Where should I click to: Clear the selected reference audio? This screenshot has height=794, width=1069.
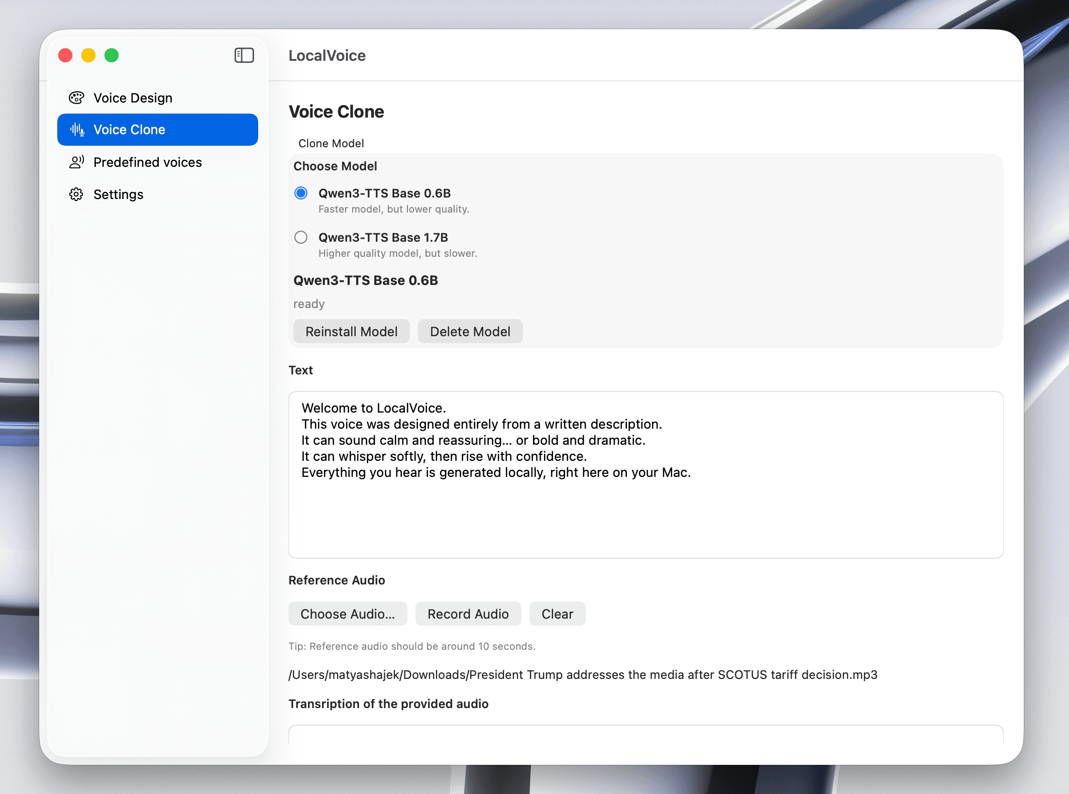[x=557, y=614]
